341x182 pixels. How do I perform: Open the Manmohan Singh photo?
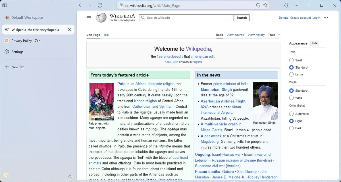[265, 101]
